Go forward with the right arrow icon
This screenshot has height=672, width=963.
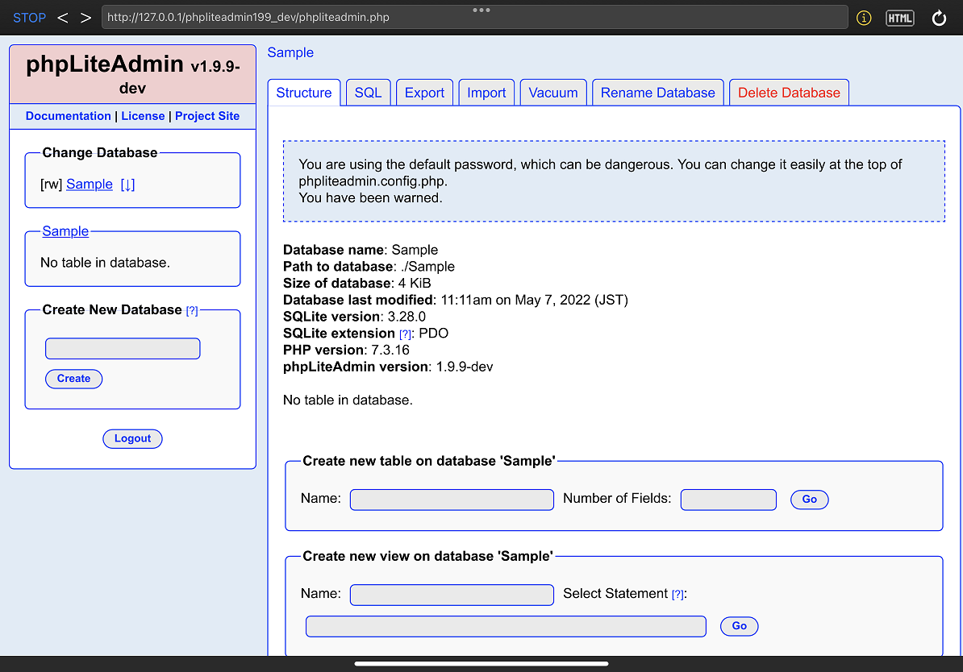click(x=86, y=18)
